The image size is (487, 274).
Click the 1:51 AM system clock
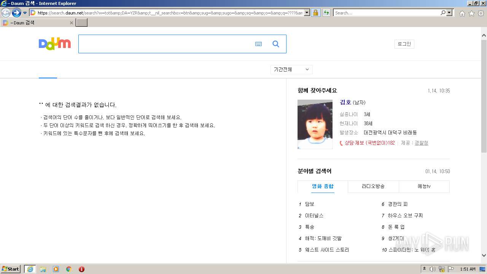[x=468, y=269]
